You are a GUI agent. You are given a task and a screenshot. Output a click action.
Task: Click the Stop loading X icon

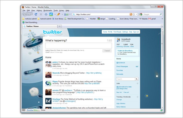[41, 14]
